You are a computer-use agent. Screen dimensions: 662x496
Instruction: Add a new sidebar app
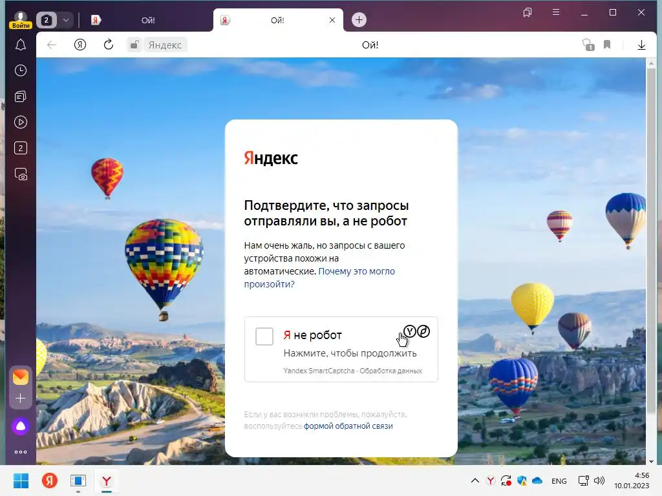tap(20, 398)
